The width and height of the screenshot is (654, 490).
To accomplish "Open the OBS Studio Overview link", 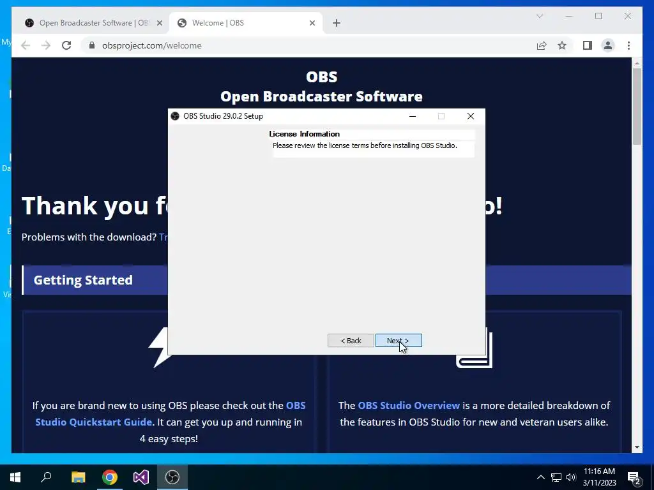I will tap(409, 405).
